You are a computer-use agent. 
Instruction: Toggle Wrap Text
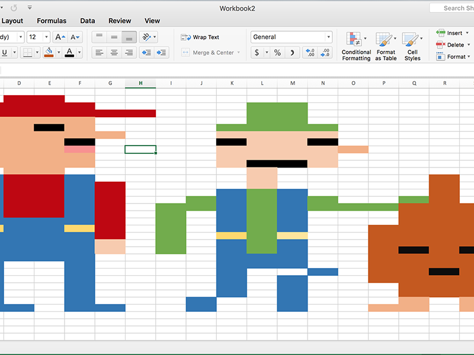200,37
